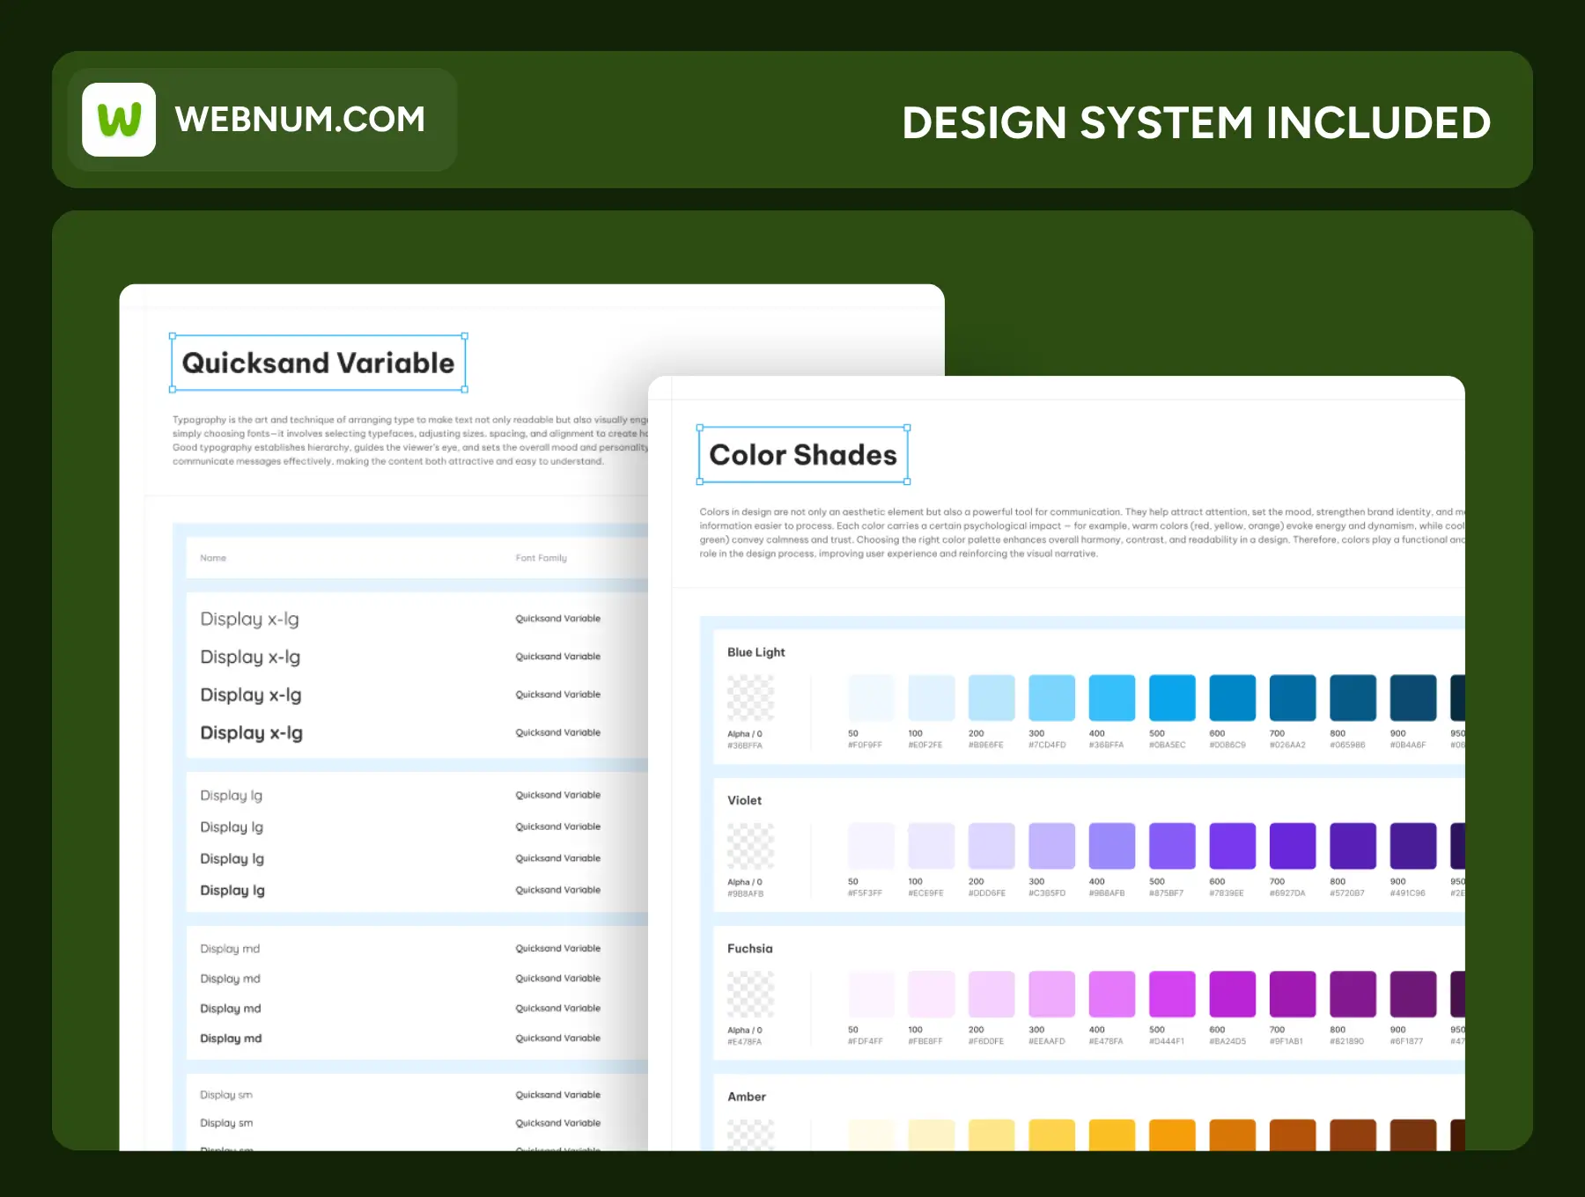
Task: Select the Blue Light 200 color swatch
Action: [x=991, y=698]
